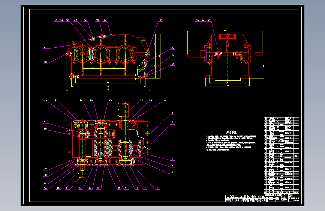Click part label 27 in top view
Screen dimensions: 325x211
click(141, 101)
